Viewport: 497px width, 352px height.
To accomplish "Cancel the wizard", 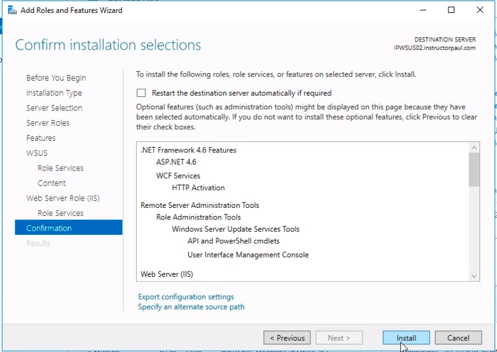I will click(x=458, y=338).
